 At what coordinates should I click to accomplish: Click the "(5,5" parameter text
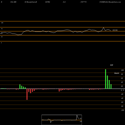click(x=64, y=2)
